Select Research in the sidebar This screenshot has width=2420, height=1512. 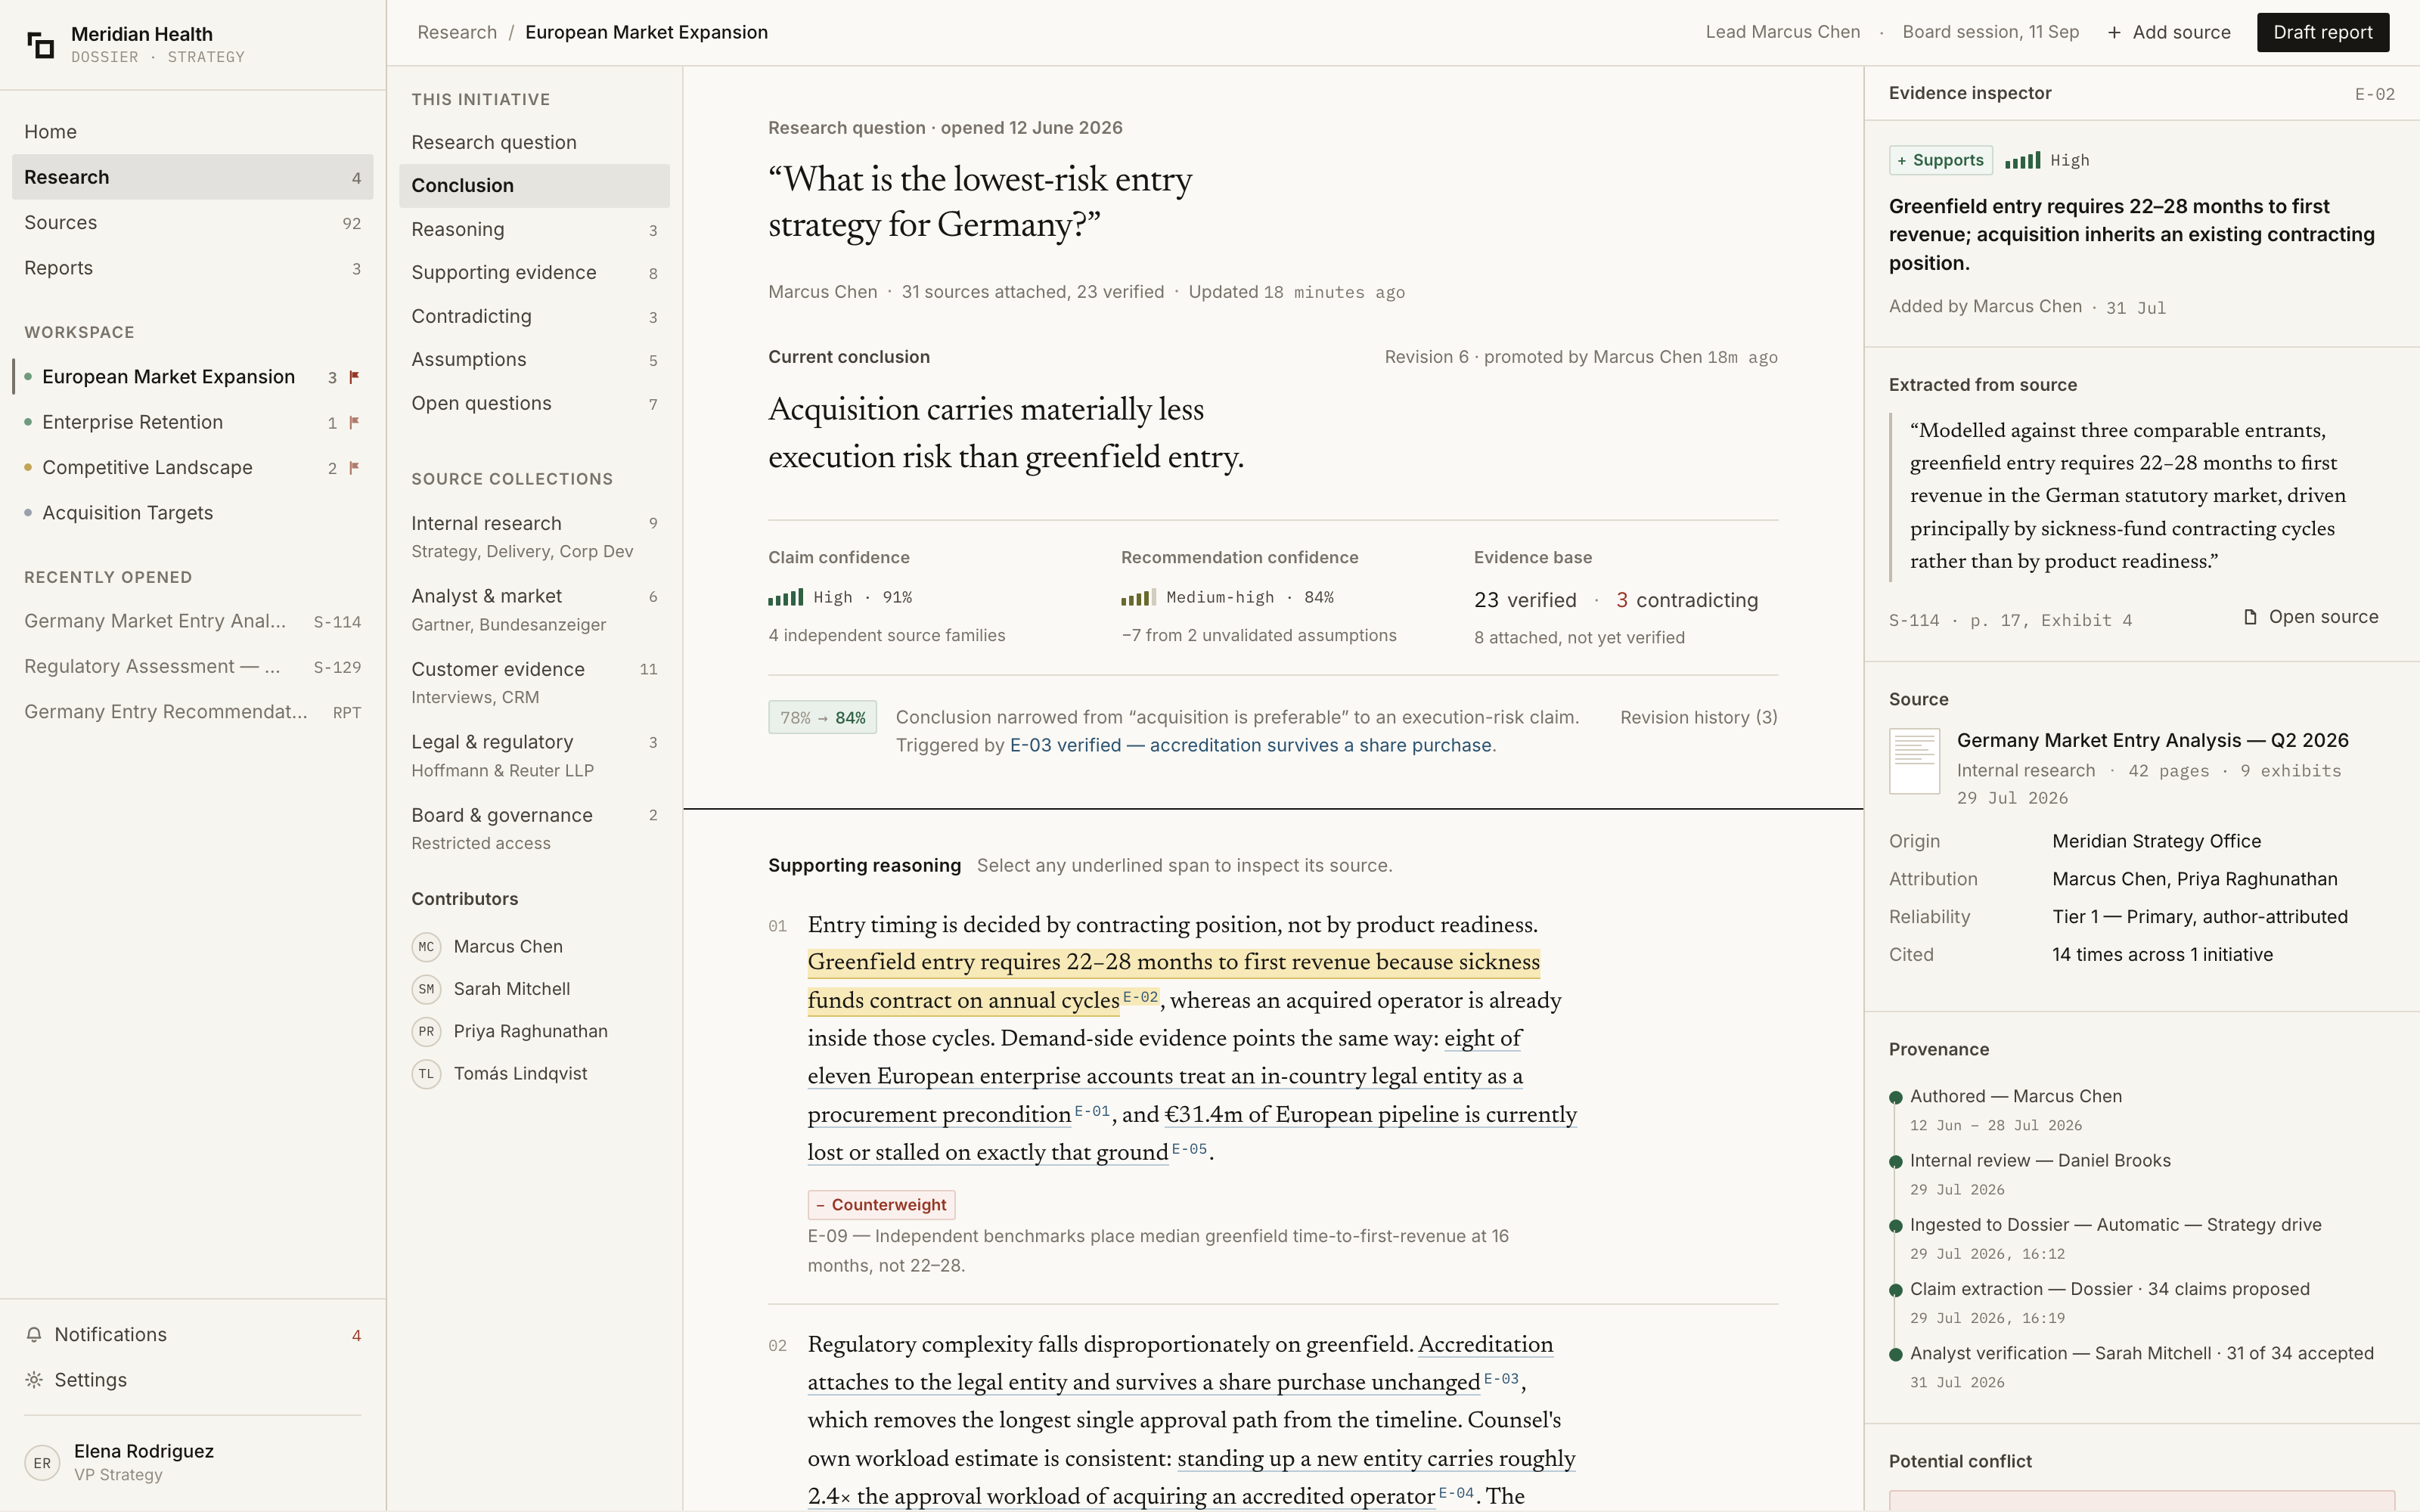192,177
